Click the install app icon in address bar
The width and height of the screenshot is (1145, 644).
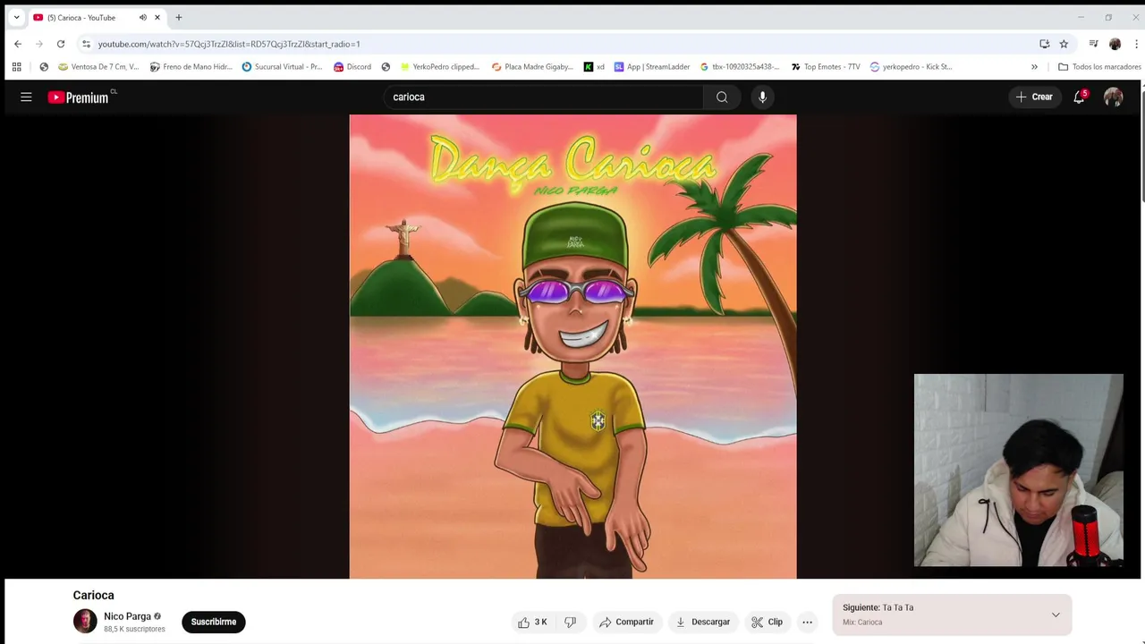pyautogui.click(x=1044, y=44)
